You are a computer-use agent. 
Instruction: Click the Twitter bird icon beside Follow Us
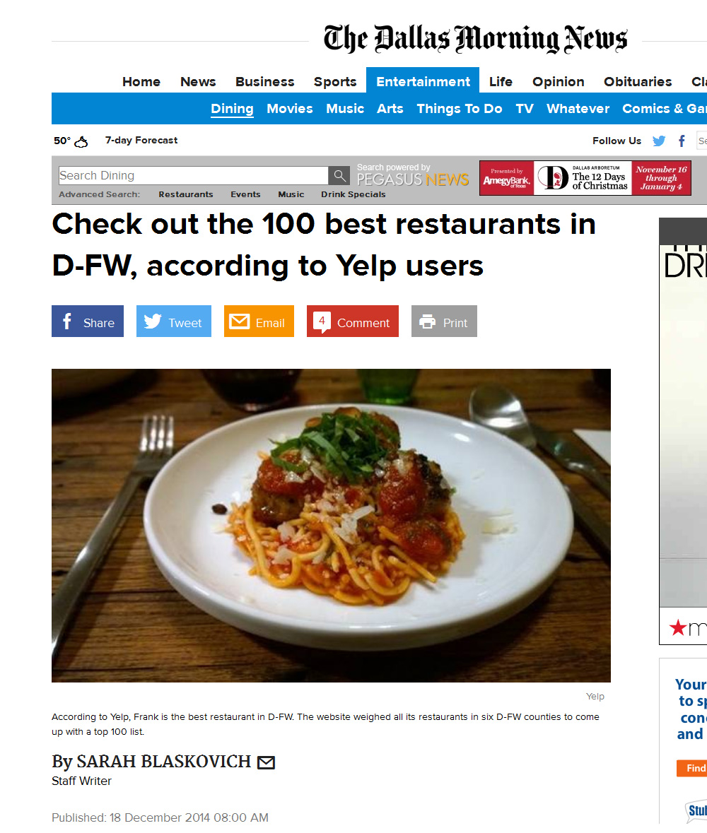click(659, 141)
